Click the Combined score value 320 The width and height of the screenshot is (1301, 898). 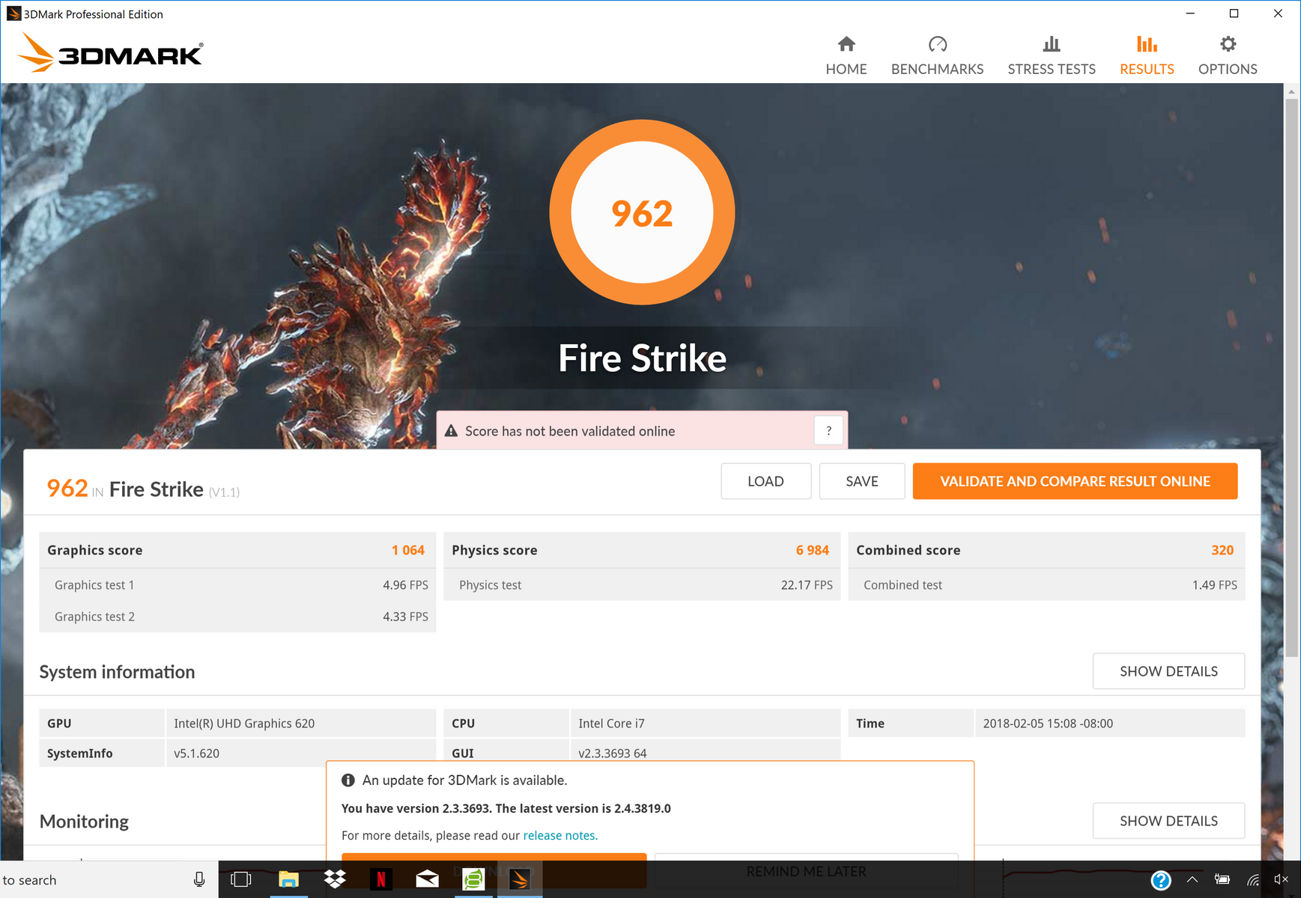pos(1222,550)
